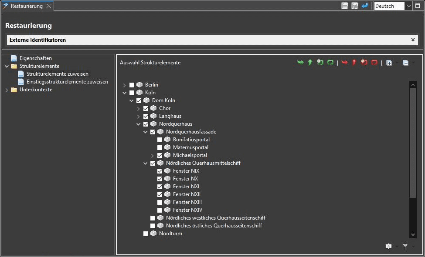Check the Berlin checkbox
The height and width of the screenshot is (257, 425).
click(132, 85)
